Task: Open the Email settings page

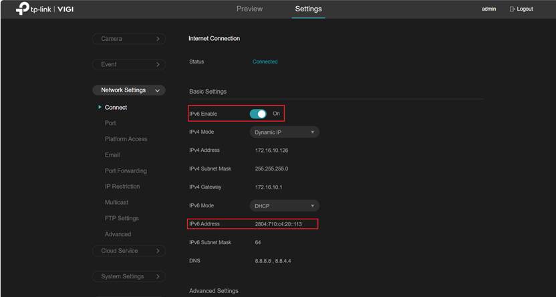Action: pos(112,155)
